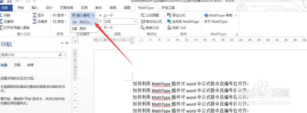Click the redo/repeat quick access icon
The height and width of the screenshot is (113, 307).
point(28,1)
